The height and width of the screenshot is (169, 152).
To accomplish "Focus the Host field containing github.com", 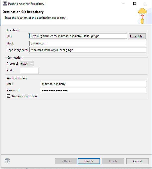I will click(x=87, y=43).
